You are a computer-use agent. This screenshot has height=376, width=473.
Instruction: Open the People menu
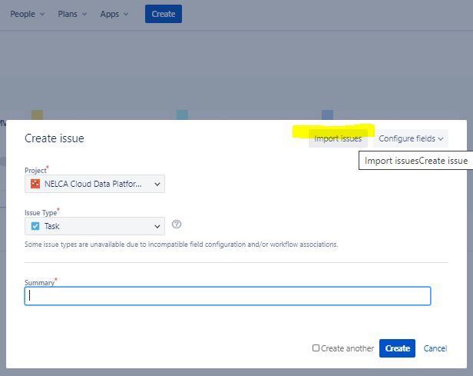[x=27, y=14]
